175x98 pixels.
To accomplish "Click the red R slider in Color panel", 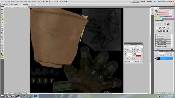I will [x=164, y=10].
